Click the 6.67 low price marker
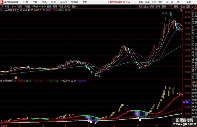This screenshot has height=127, width=197. [x=99, y=76]
